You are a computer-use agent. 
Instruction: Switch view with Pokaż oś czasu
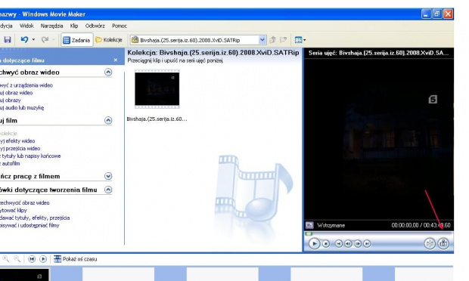76,259
